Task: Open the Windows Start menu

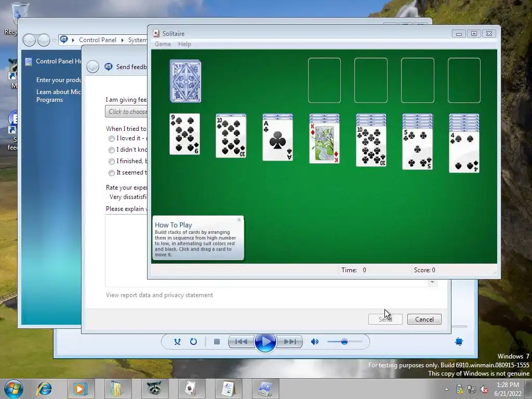Action: [14, 389]
